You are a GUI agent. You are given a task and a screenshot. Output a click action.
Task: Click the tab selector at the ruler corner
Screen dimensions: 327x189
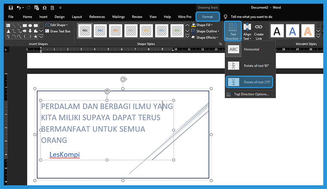pyautogui.click(x=6, y=49)
